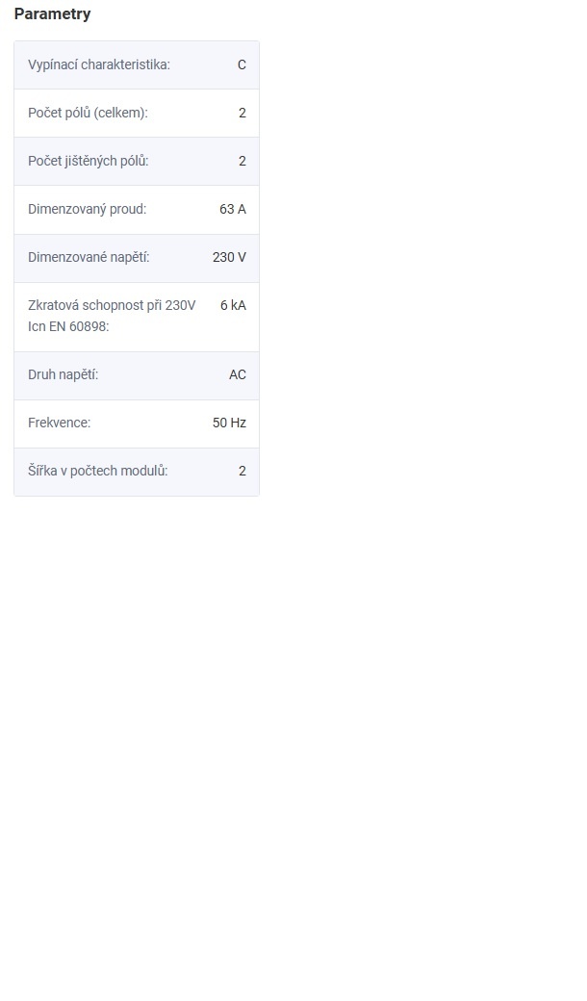587x1001 pixels.
Task: Click the 'Dimenzované napětí:' label
Action: click(x=89, y=257)
